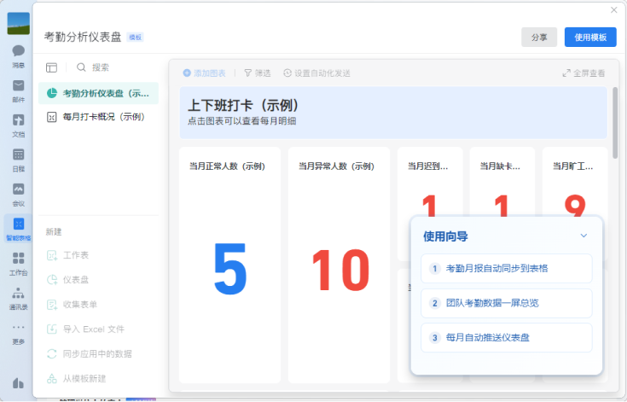Close the template preview dialog

614,10
